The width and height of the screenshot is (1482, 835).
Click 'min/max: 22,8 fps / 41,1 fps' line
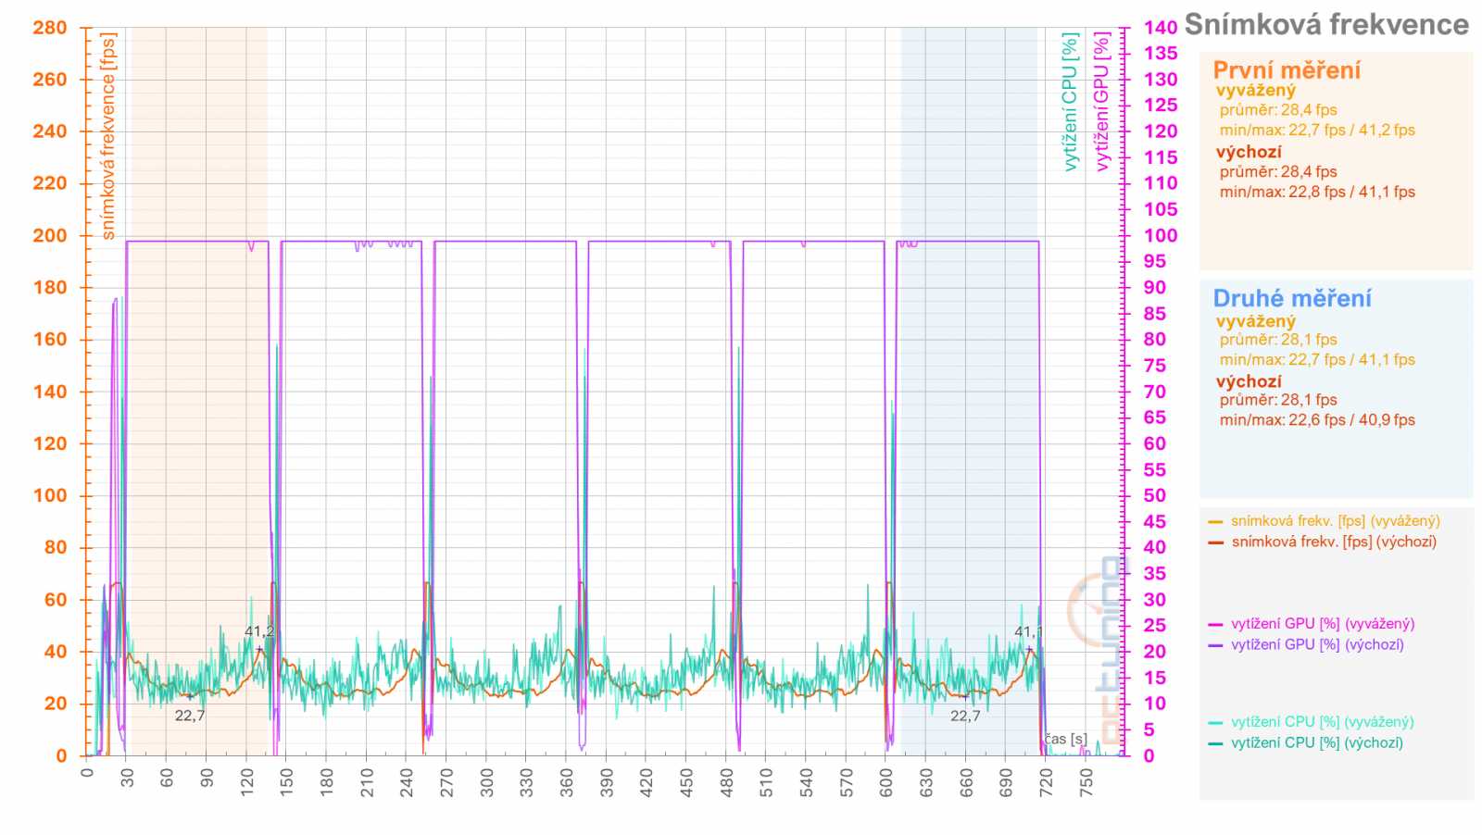1317,192
